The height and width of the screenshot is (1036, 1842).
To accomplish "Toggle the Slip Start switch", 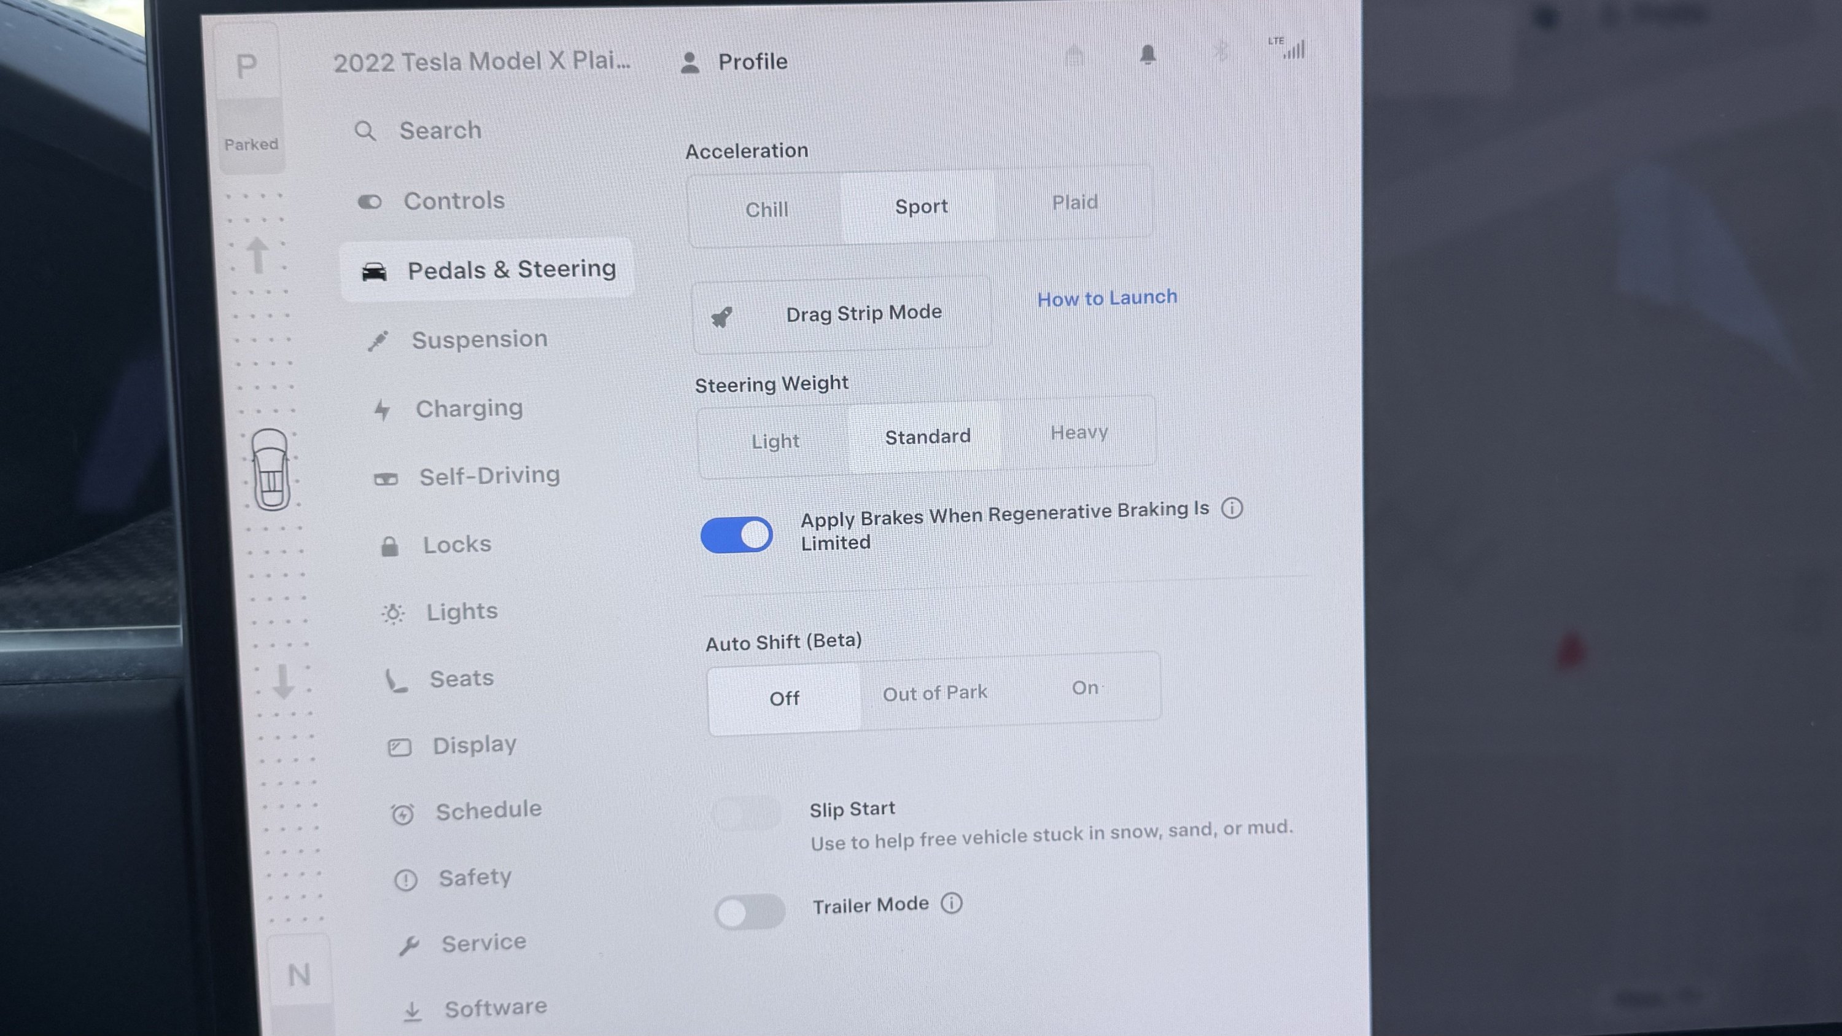I will pos(747,813).
